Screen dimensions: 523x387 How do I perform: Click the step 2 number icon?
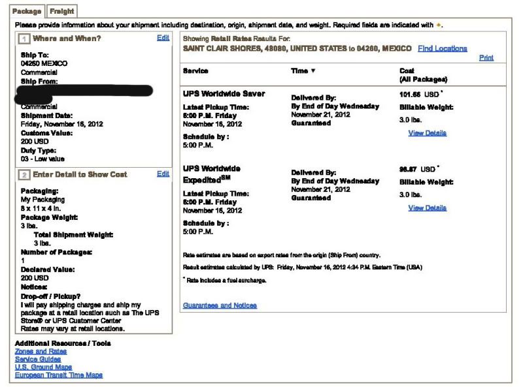coord(24,174)
